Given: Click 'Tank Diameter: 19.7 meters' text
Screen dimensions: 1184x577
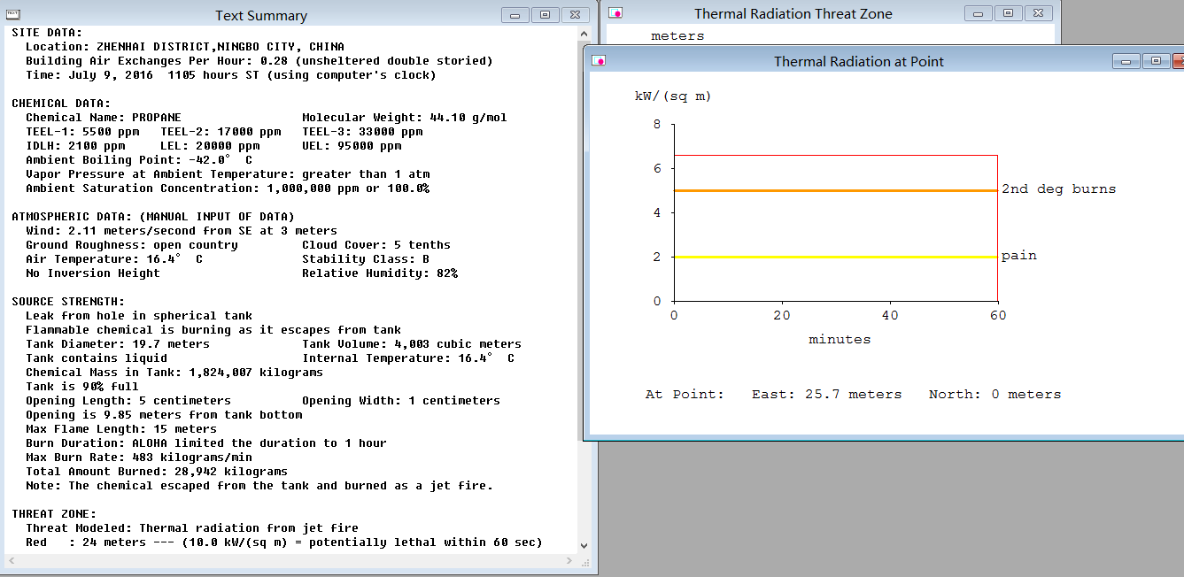Looking at the screenshot, I should coord(118,344).
